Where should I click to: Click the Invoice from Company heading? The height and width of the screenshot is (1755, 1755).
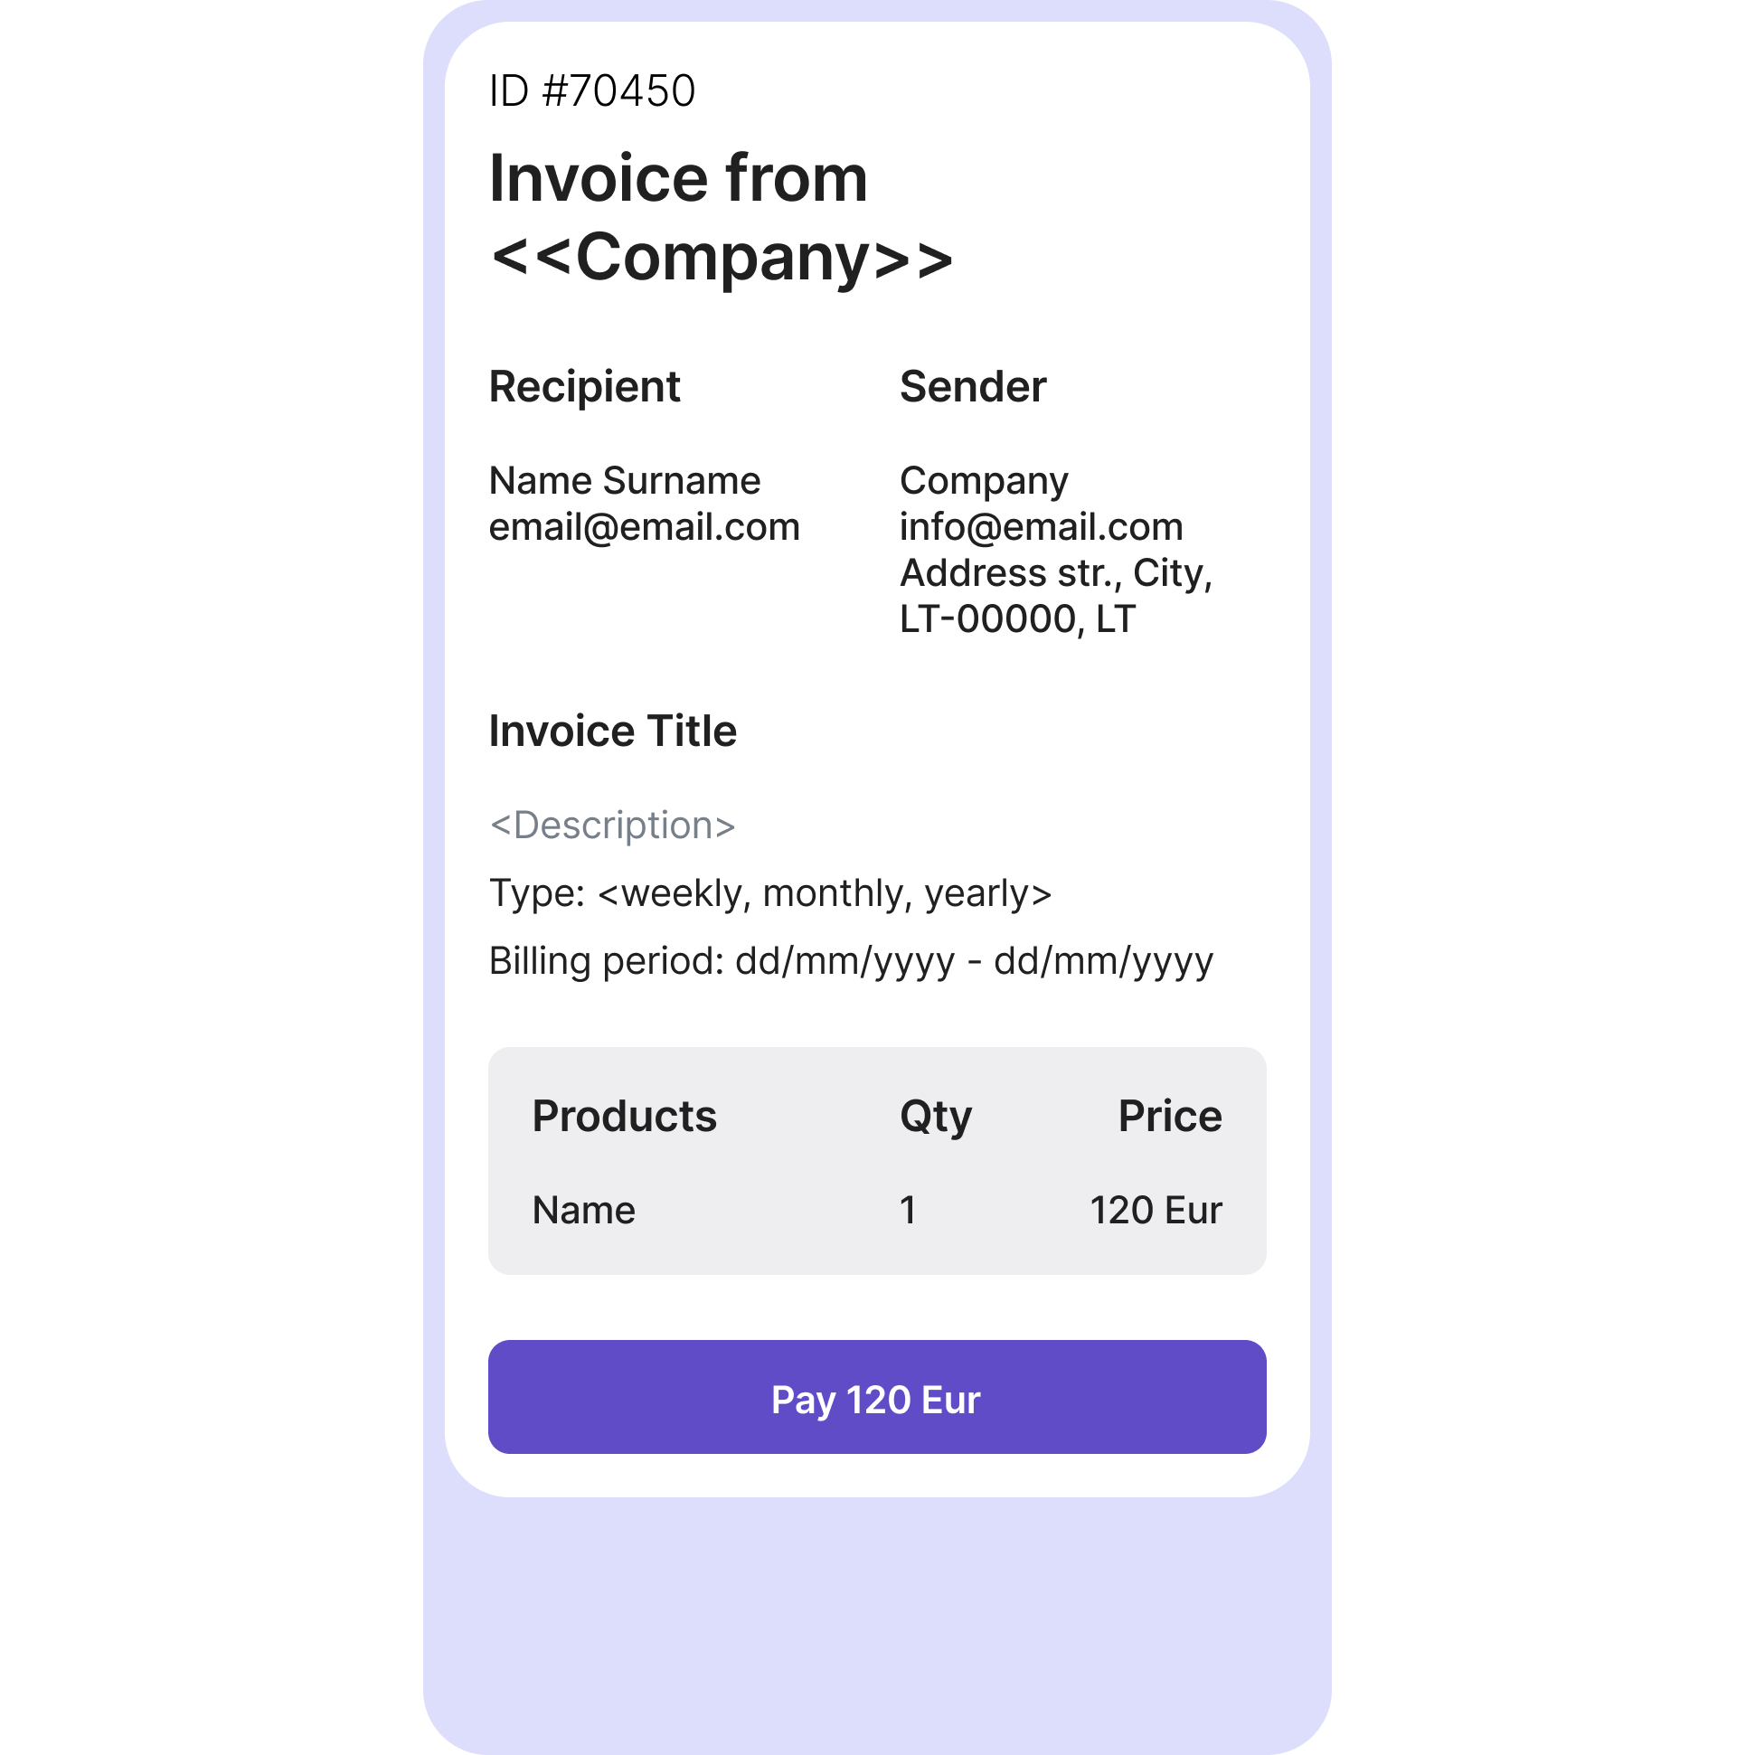(x=721, y=217)
